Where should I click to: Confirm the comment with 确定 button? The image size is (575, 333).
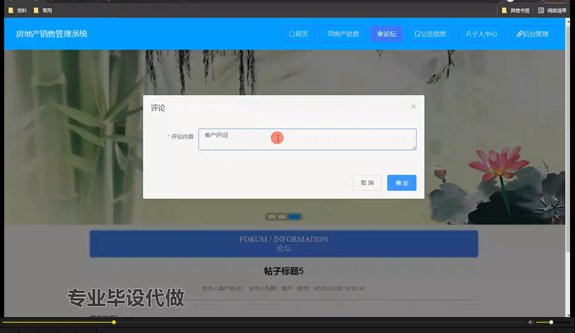(401, 183)
